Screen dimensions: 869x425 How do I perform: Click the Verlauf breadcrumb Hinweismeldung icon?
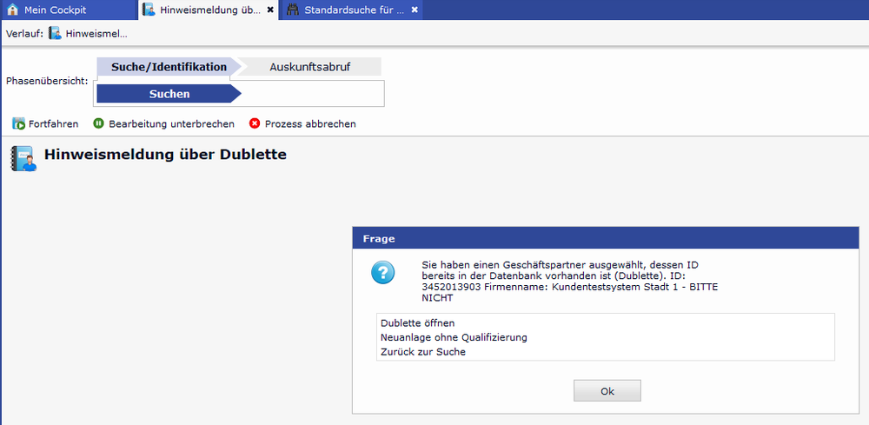tap(55, 33)
